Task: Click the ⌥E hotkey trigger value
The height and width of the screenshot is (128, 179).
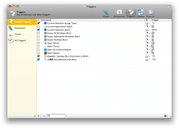Action: coord(153,56)
